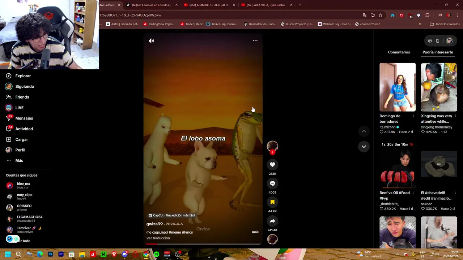
Task: Open the Todos los favoritos folder
Action: [x=445, y=24]
